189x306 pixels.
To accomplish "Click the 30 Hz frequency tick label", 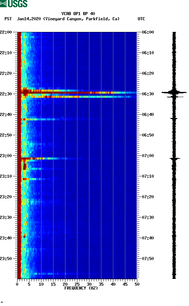I will tap(89, 284).
